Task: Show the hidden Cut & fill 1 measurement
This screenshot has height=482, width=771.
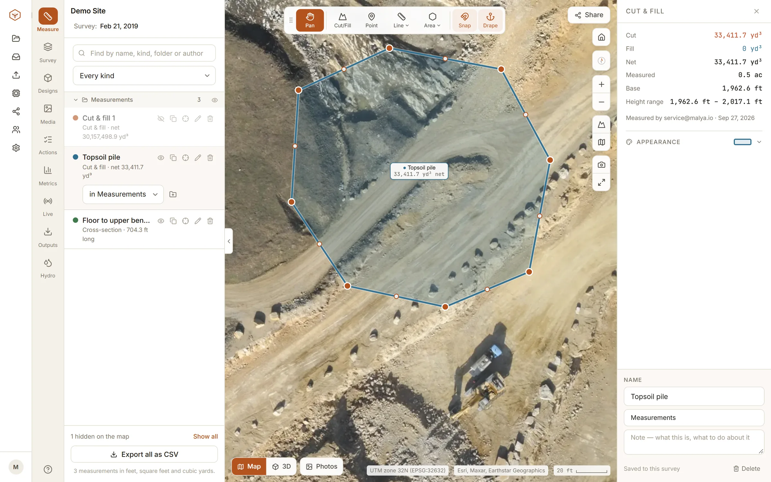Action: pos(161,119)
